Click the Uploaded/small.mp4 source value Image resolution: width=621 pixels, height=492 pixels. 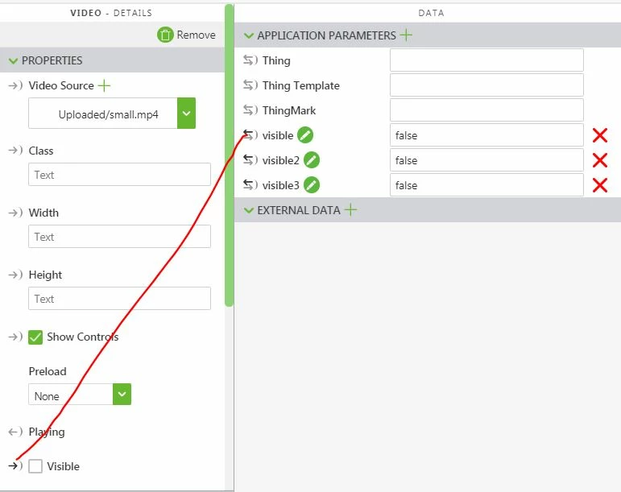click(108, 114)
